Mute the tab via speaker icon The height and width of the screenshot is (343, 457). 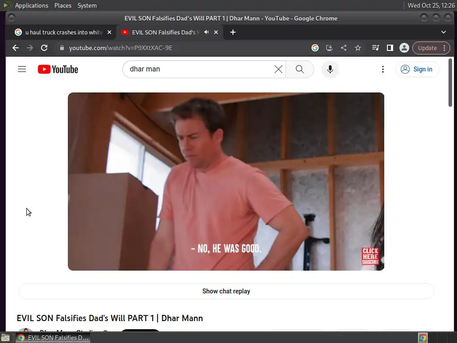tap(206, 32)
